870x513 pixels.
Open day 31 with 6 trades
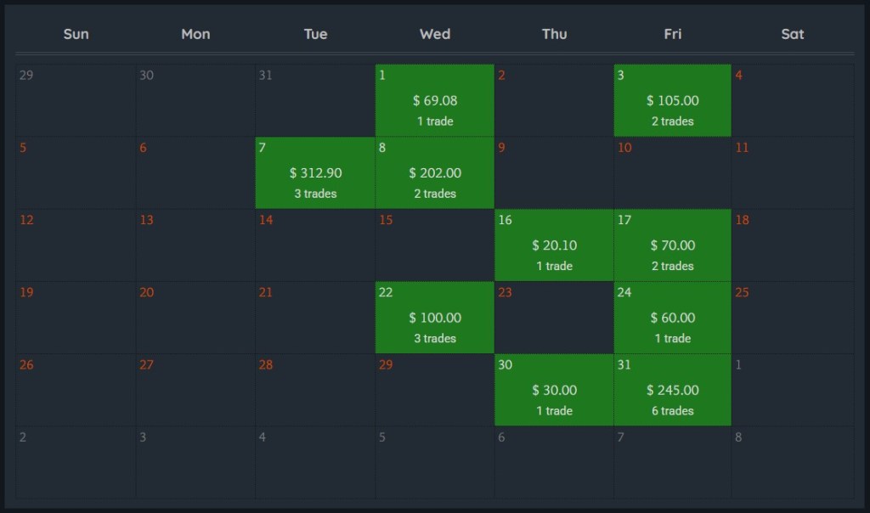click(672, 389)
